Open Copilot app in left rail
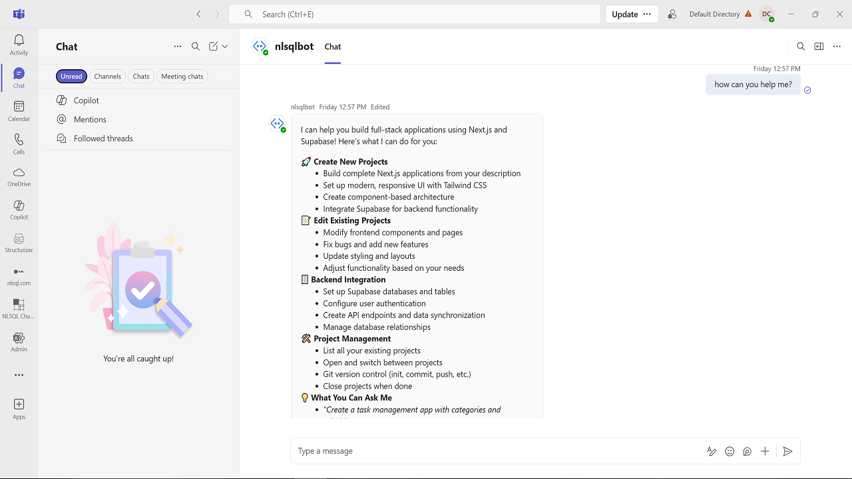Screen dimensions: 852x479 pos(19,210)
